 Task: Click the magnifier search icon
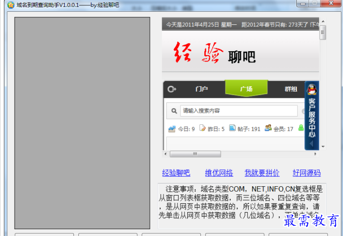pos(174,111)
